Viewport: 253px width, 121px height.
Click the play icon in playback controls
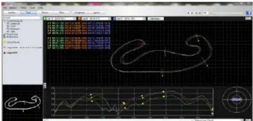coord(192,13)
